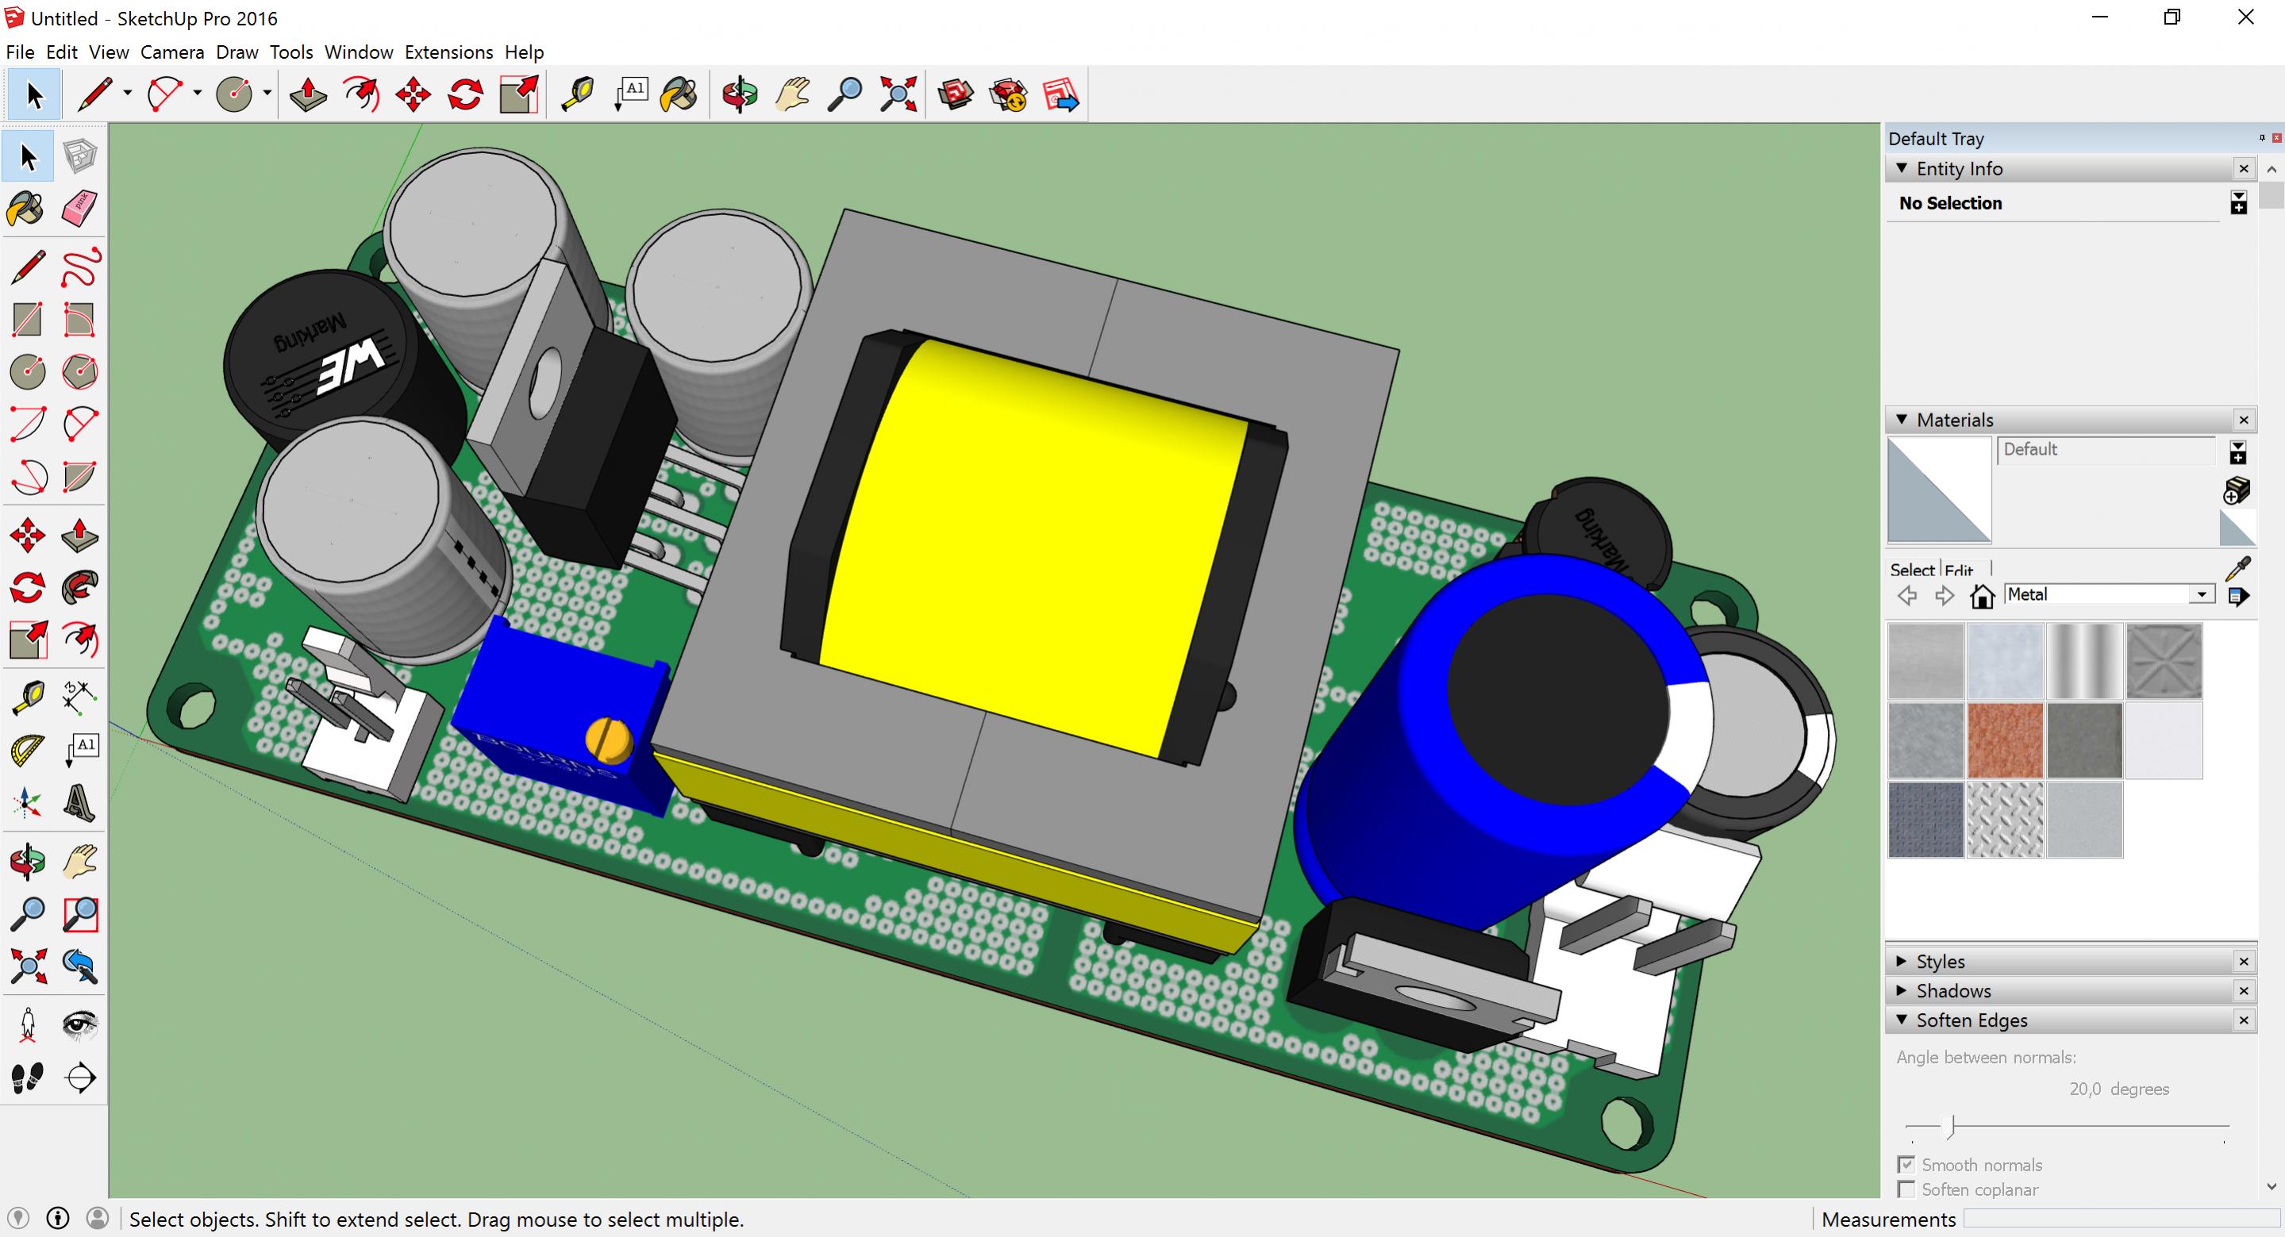Screen dimensions: 2285x1237
Task: Open the Extension Warehouse
Action: [x=1009, y=94]
